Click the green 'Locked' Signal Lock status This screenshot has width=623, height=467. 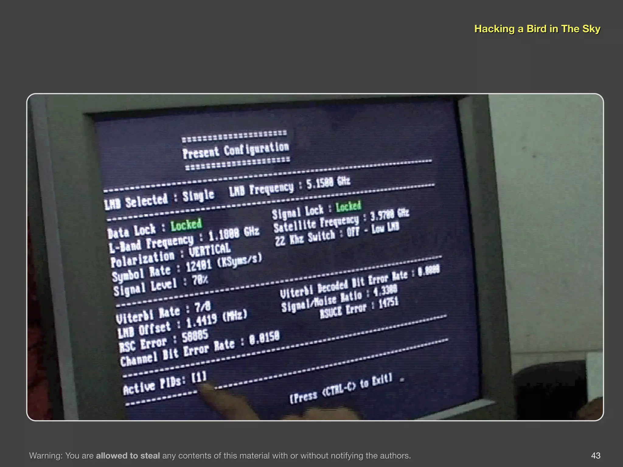click(348, 206)
